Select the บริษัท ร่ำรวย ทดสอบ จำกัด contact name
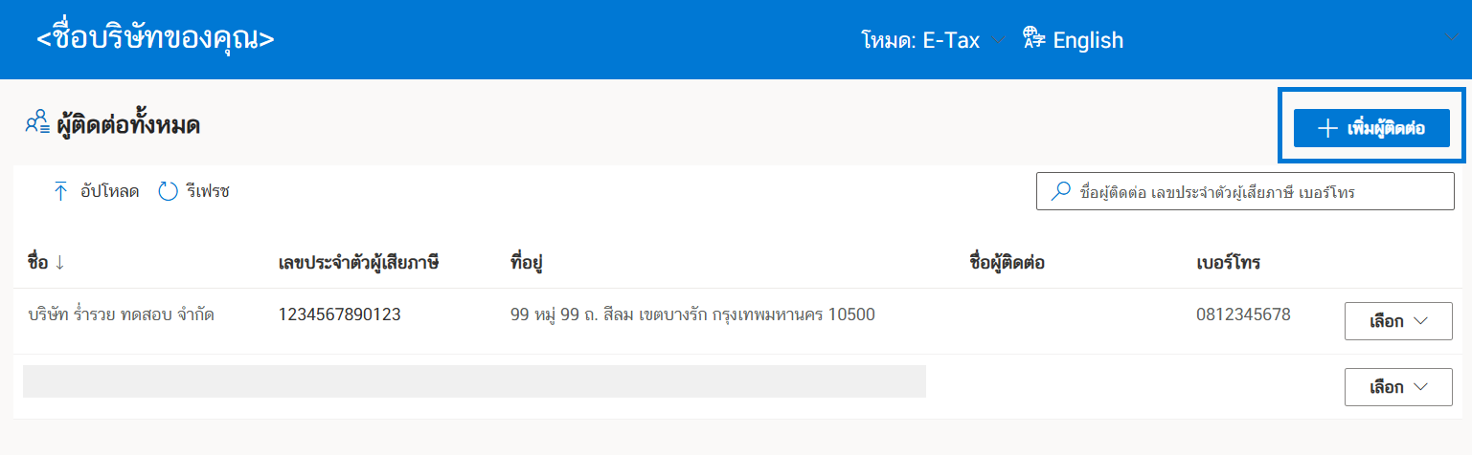 [x=121, y=314]
